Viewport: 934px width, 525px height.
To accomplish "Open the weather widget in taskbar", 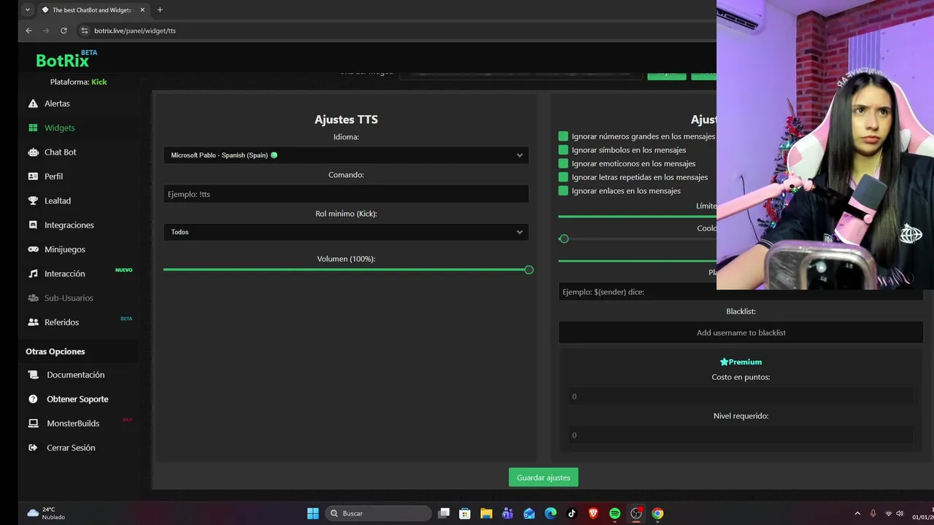I will click(46, 513).
